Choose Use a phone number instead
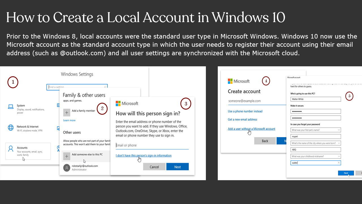Screen dimensions: 362x204 pyautogui.click(x=245, y=111)
